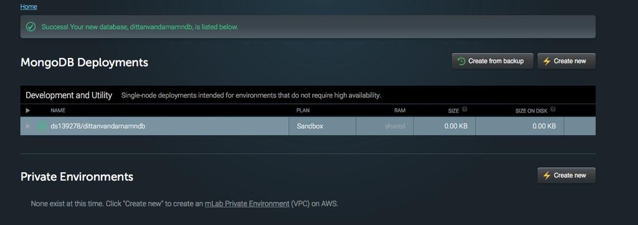This screenshot has width=638, height=225.
Task: Expand all rows using header triangle
Action: (x=28, y=111)
